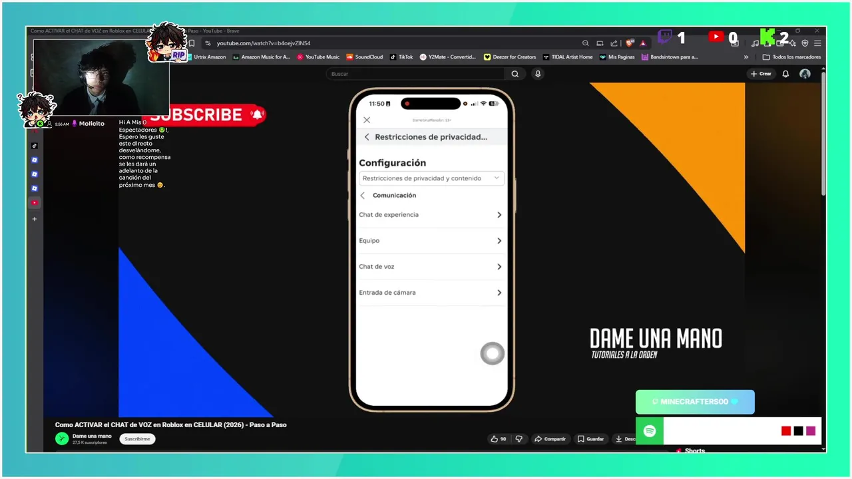Image resolution: width=852 pixels, height=479 pixels.
Task: Open Deezer for Creators bookmark
Action: (x=510, y=57)
